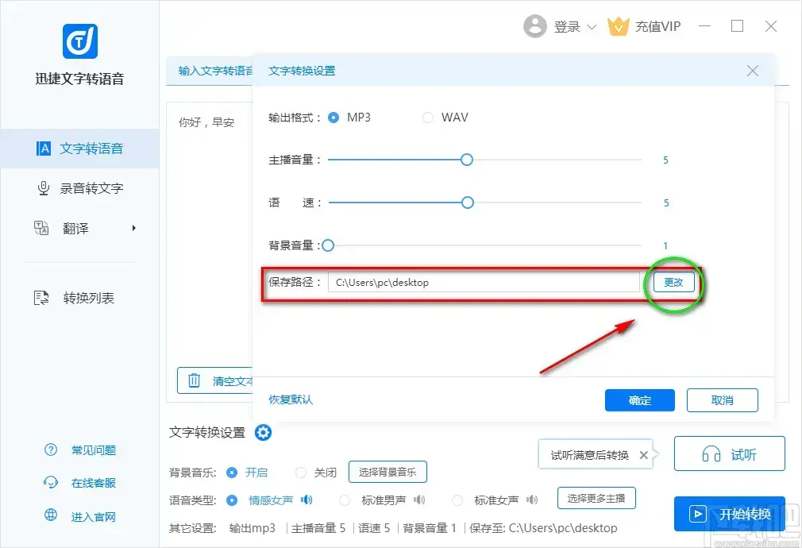Click the 保存路径 text field
The width and height of the screenshot is (802, 548).
click(483, 282)
